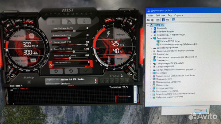Select Мыши и иные указывающие устройства
The image size is (221, 124).
[x=176, y=76]
